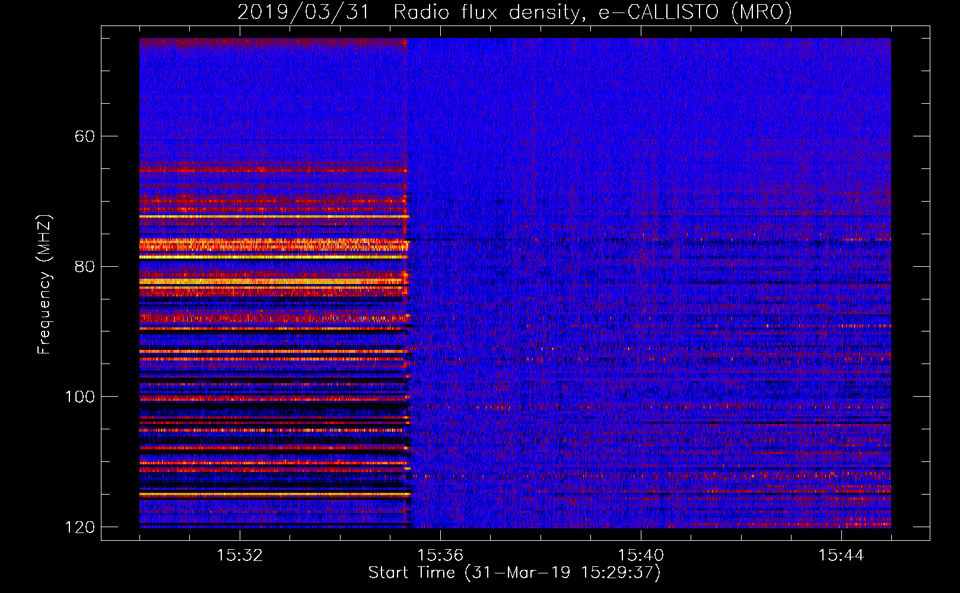Click the 15:32 time tick label

click(x=239, y=555)
